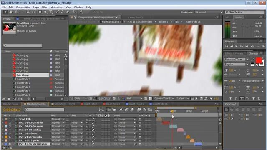Switch to the Info panel tab
The height and width of the screenshot is (150, 267).
[x=227, y=17]
